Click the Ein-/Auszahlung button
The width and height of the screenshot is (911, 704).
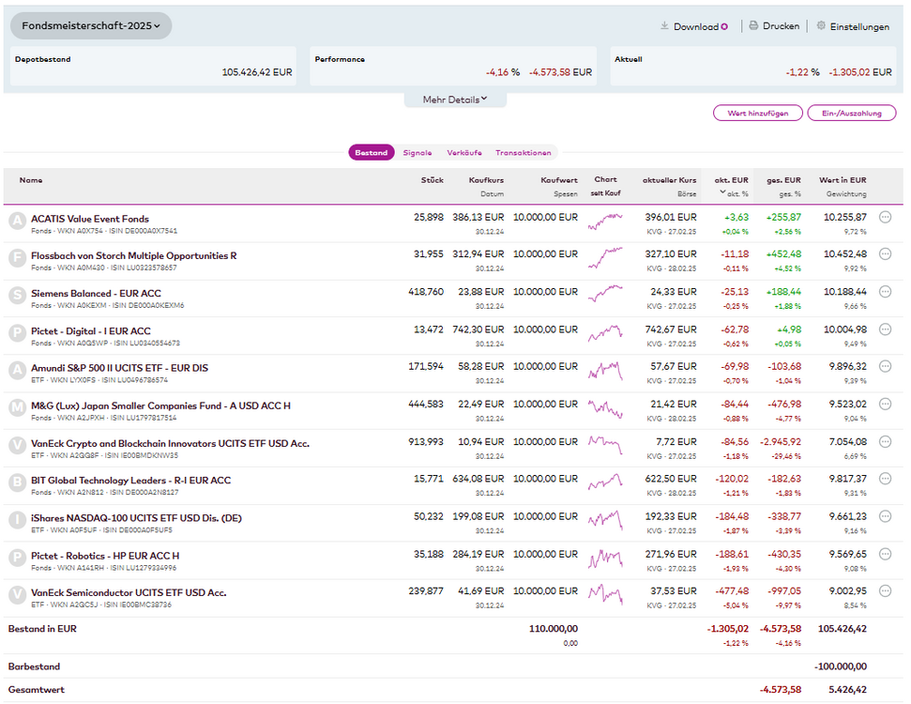tap(852, 113)
